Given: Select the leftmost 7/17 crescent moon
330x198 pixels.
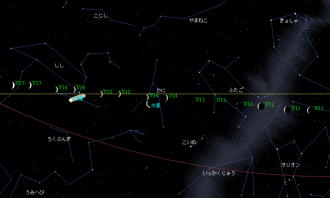Looking at the screenshot, I should coord(13,85).
